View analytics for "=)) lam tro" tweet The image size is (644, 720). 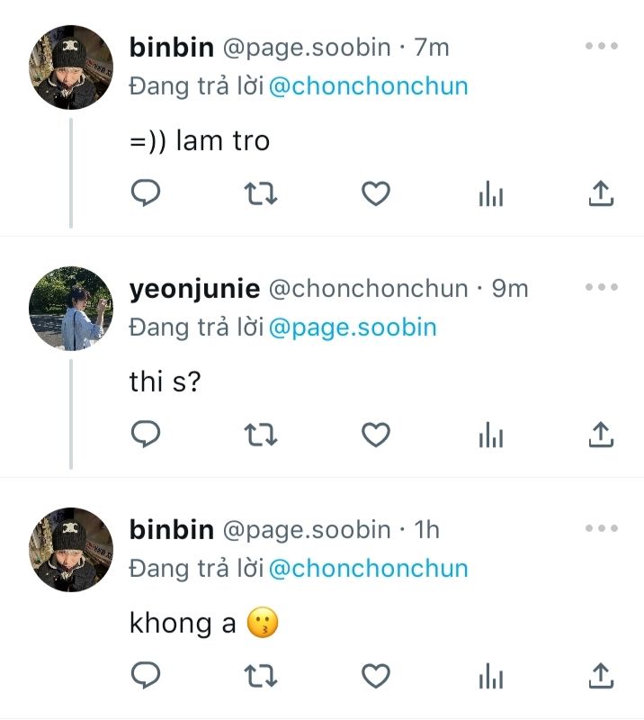pyautogui.click(x=490, y=193)
